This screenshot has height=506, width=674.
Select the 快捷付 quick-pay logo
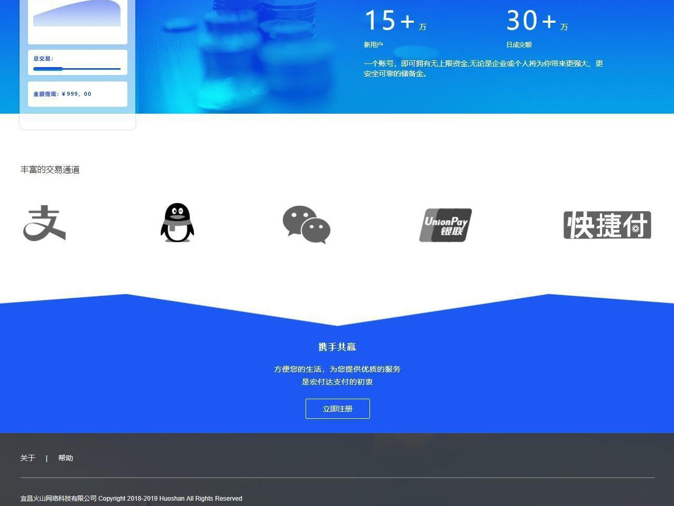tap(607, 225)
